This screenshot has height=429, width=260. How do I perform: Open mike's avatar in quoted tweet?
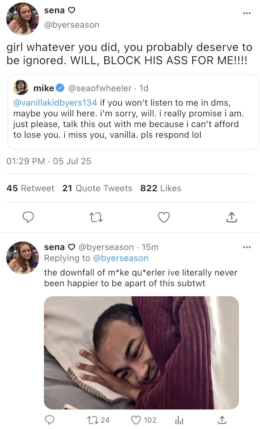click(x=21, y=88)
